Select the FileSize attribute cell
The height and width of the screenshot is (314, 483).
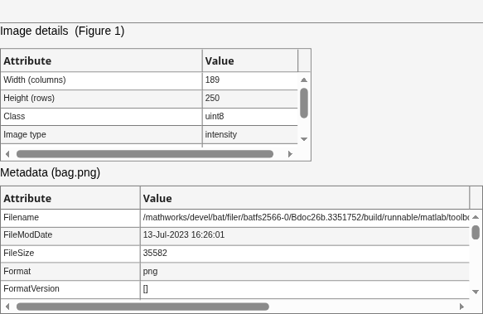(70, 254)
